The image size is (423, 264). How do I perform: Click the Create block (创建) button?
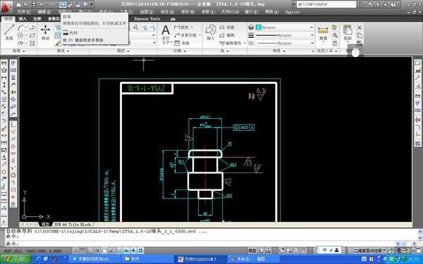point(227,27)
